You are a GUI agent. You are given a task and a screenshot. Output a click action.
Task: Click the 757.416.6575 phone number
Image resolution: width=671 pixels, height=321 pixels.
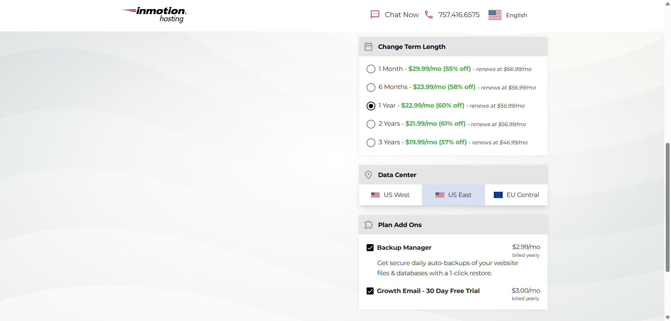click(459, 15)
